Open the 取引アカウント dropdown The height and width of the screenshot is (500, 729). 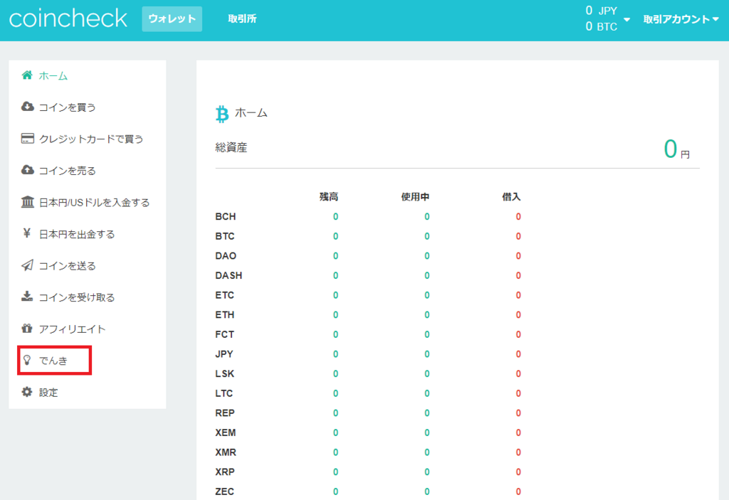(681, 19)
